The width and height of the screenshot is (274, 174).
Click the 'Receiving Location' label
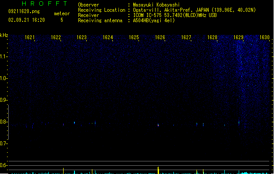tap(101, 10)
